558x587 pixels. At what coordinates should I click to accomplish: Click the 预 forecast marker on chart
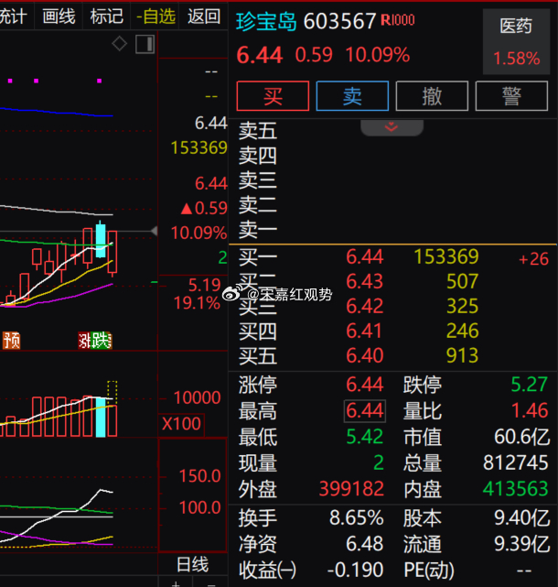click(12, 341)
